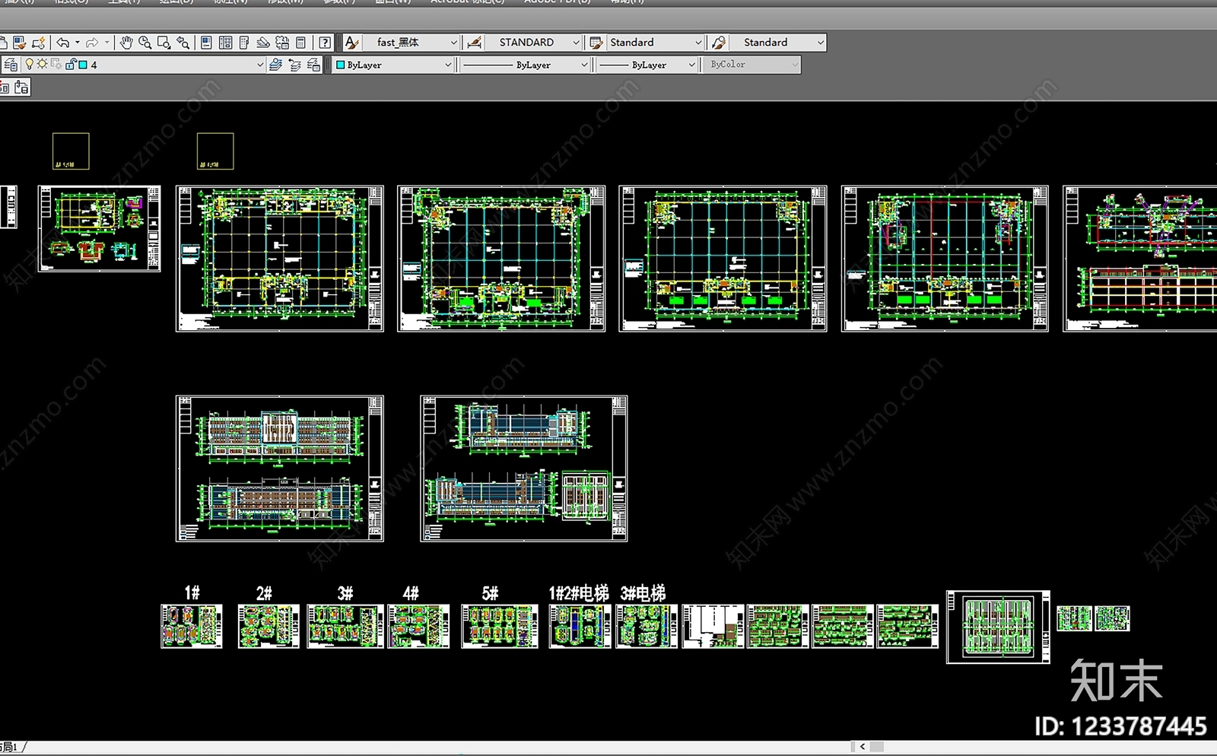This screenshot has width=1217, height=756.
Task: Open DesignCenter icon
Action: [x=226, y=43]
